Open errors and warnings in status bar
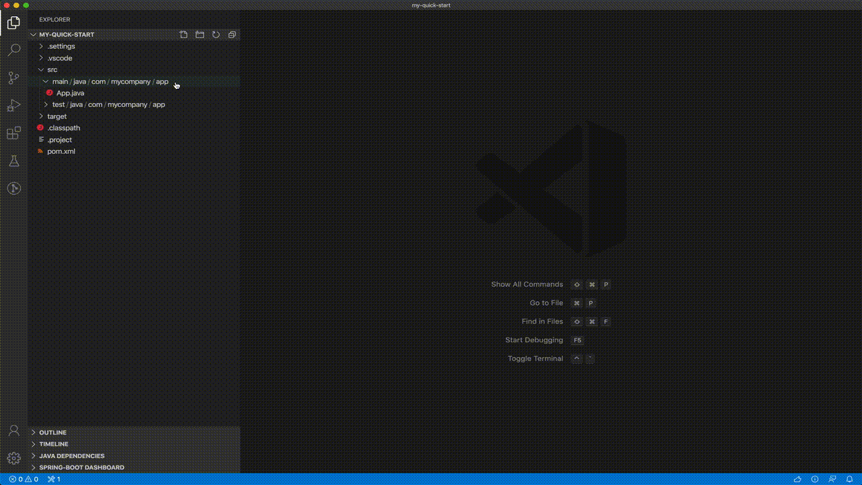Image resolution: width=862 pixels, height=485 pixels. (x=24, y=479)
